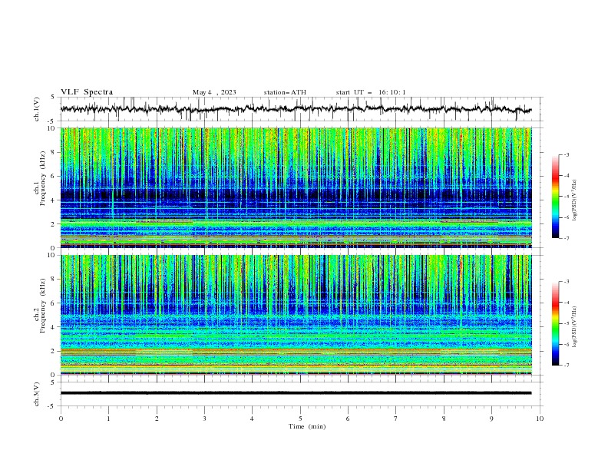The height and width of the screenshot is (470, 608).
Task: Click the bottom time axis tick label "6"
Action: pyautogui.click(x=348, y=419)
